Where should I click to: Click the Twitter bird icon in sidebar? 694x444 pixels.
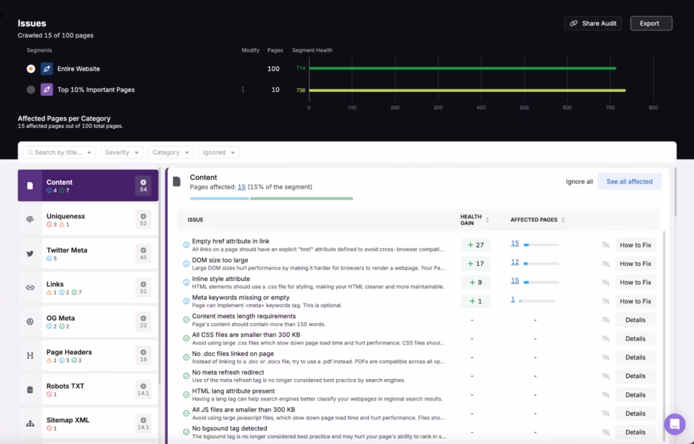(x=30, y=254)
